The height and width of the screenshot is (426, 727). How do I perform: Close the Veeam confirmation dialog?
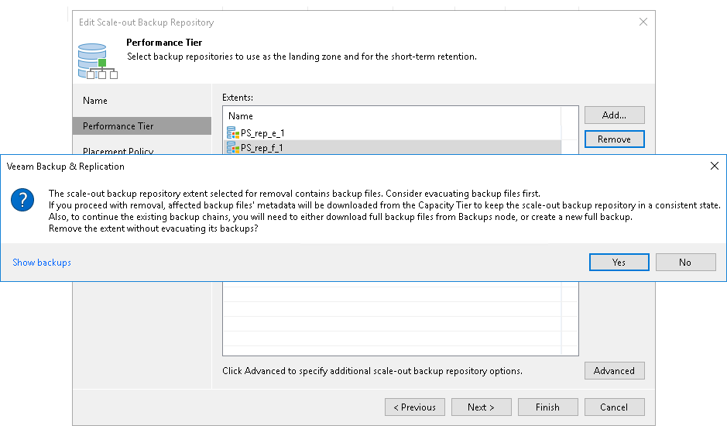coord(714,166)
